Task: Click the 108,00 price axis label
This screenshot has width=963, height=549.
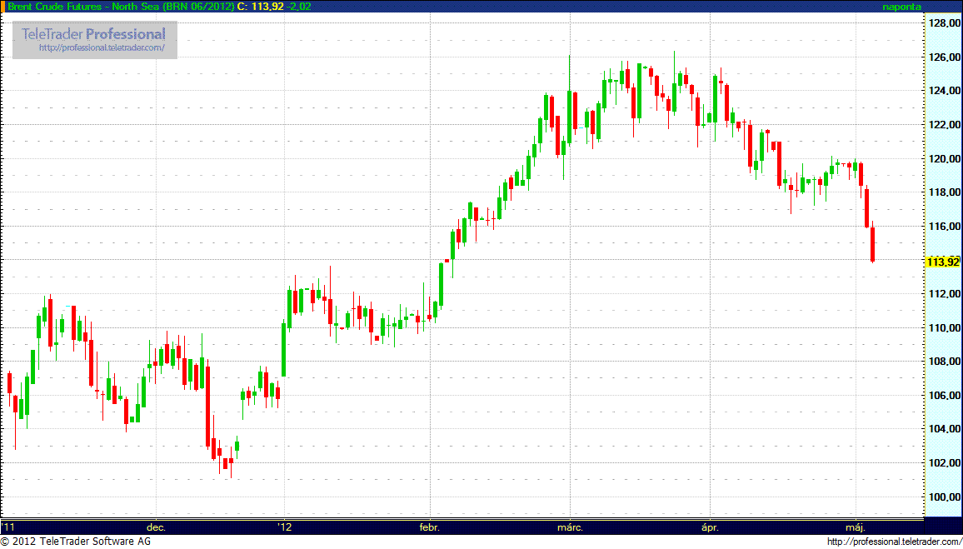Action: [945, 362]
